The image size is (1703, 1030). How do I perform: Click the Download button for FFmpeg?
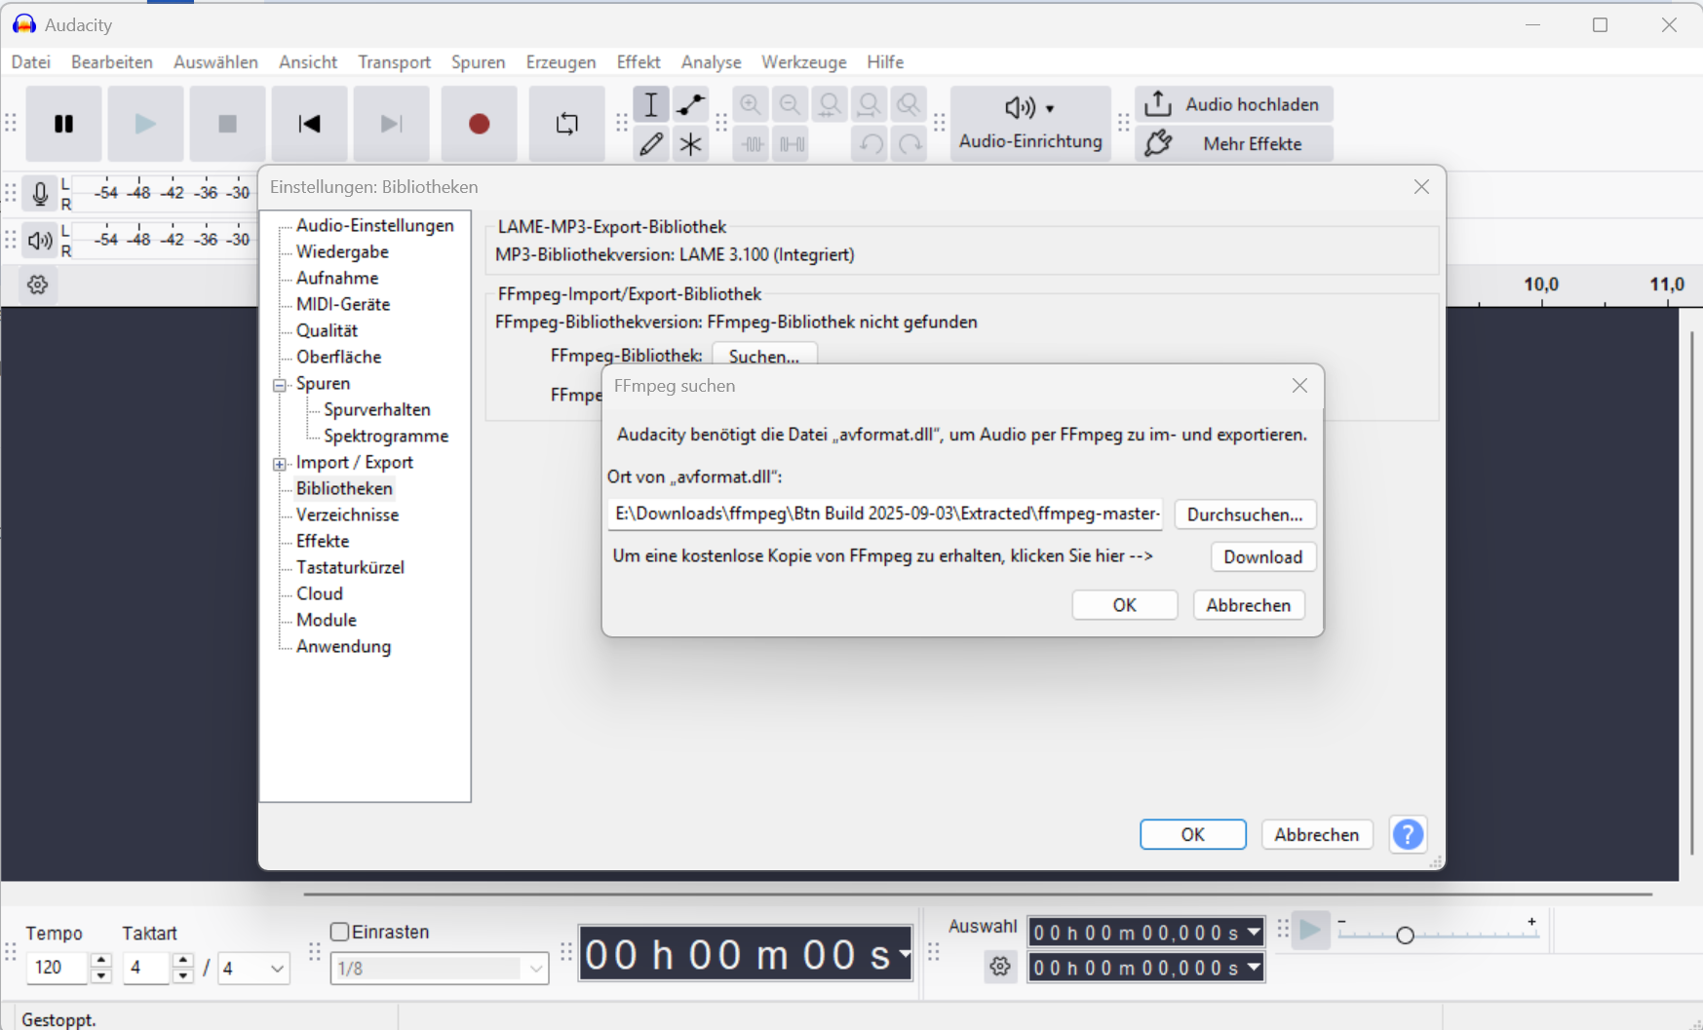click(x=1262, y=556)
